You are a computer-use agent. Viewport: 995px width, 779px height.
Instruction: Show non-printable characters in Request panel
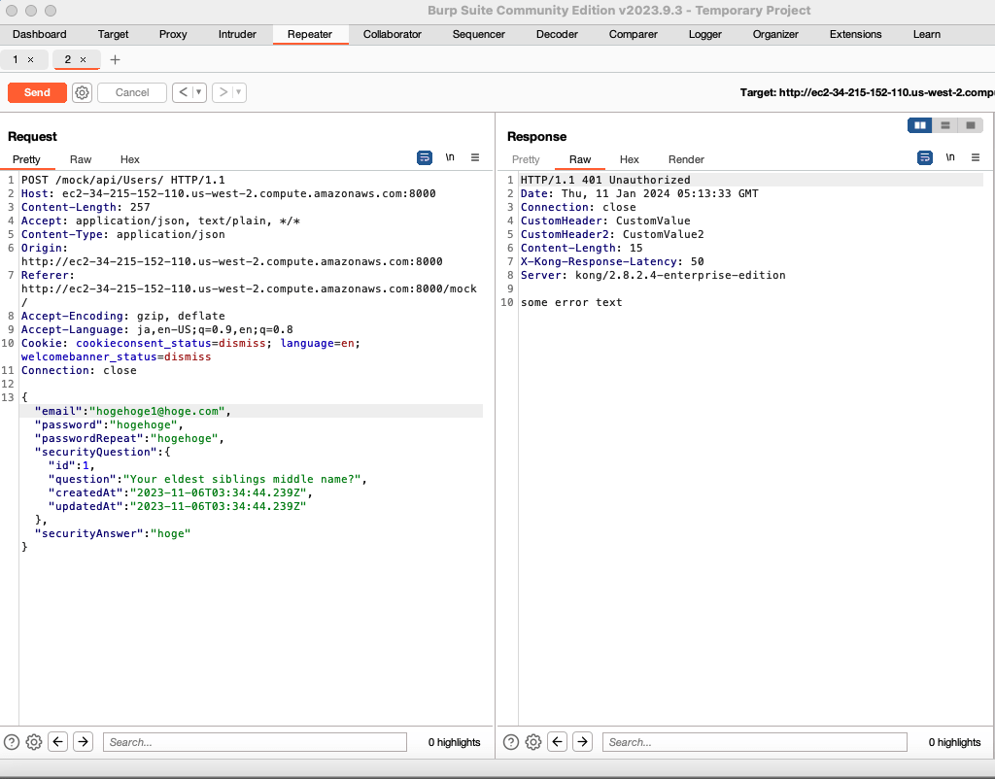coord(450,157)
